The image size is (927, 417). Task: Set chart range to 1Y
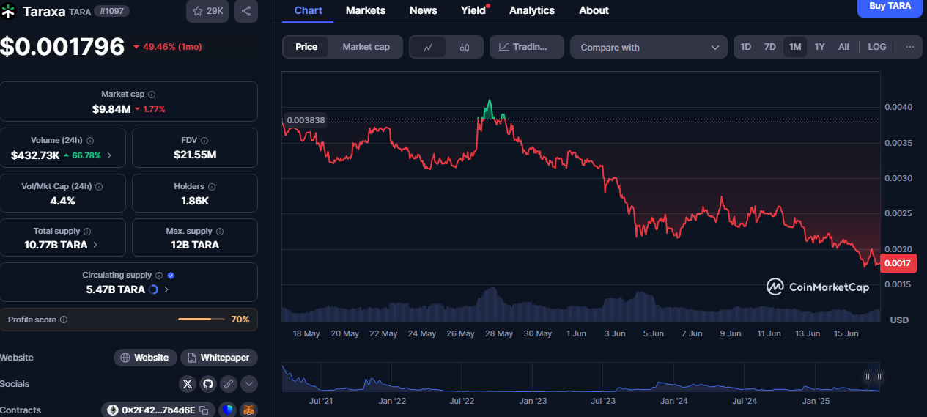click(x=820, y=47)
